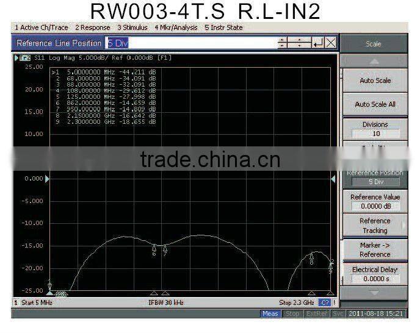Click marker 7 position triangle on the bottom axis
420x333 pixels.
click(165, 293)
